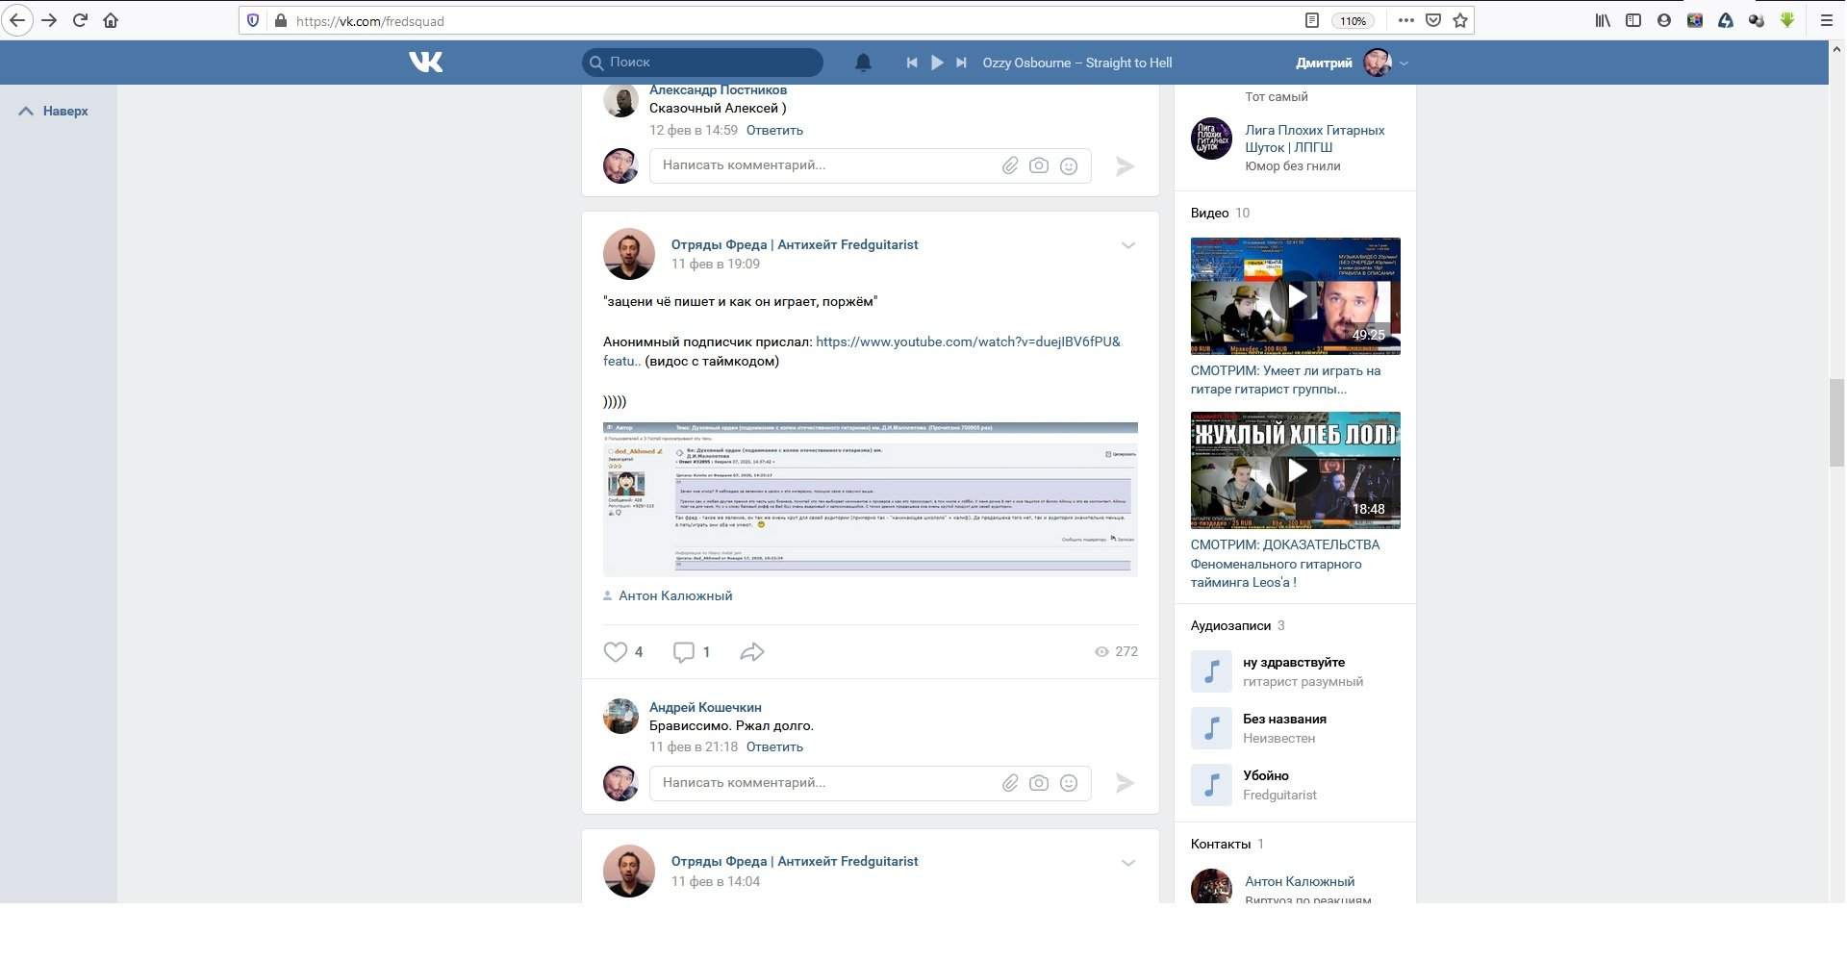
Task: Add a photo to the lower comment field
Action: tap(1039, 783)
